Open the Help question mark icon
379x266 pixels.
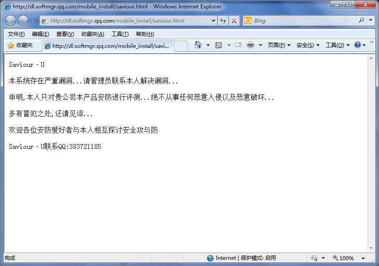coord(357,45)
